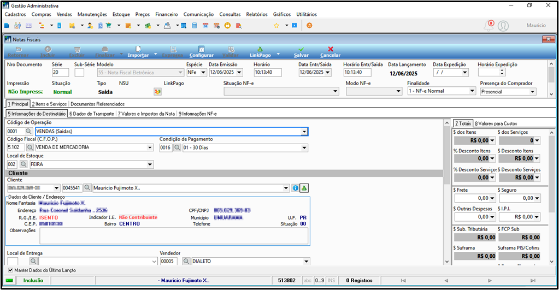Click the green status indicator in status bar
The width and height of the screenshot is (559, 290).
pos(9,280)
